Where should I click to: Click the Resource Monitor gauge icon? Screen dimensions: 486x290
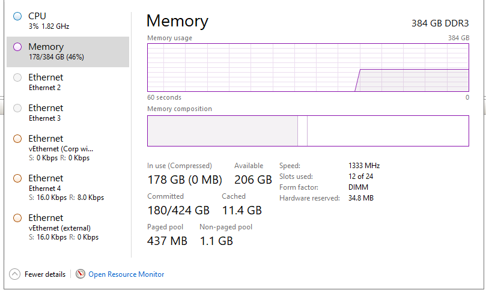[80, 274]
